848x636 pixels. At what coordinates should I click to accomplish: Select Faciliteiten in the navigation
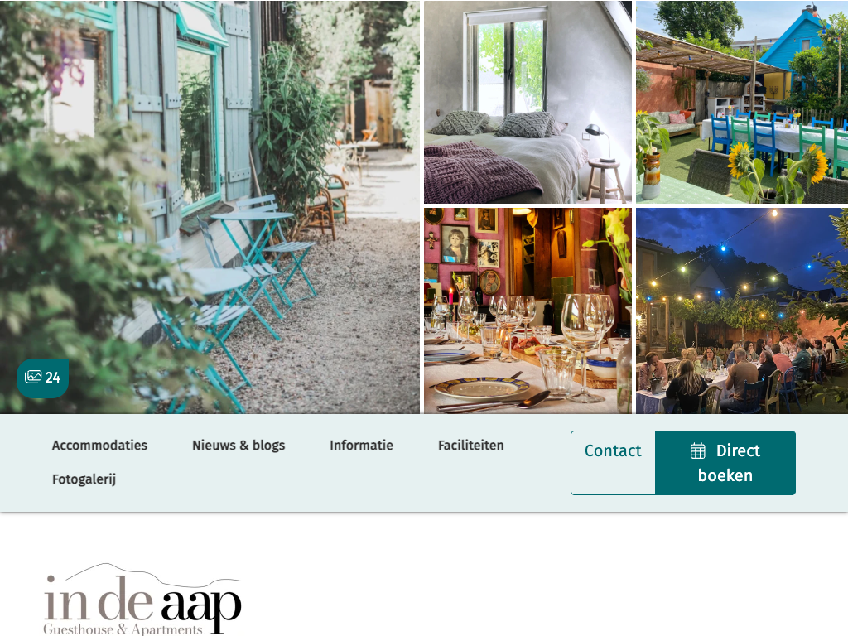point(470,445)
